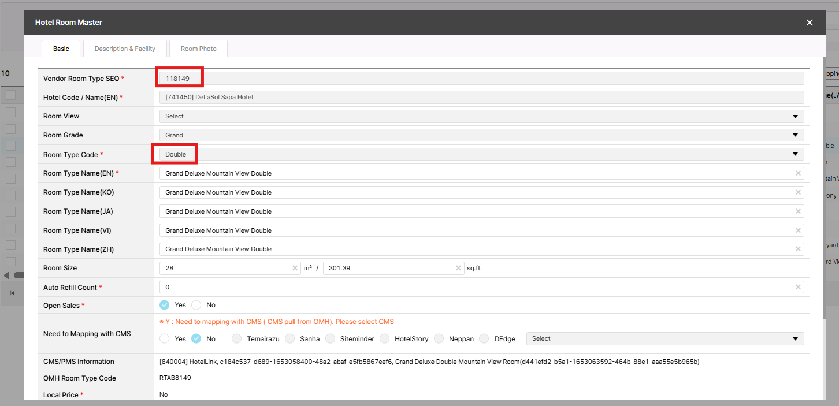Switch to Description & Facility tab

[125, 49]
